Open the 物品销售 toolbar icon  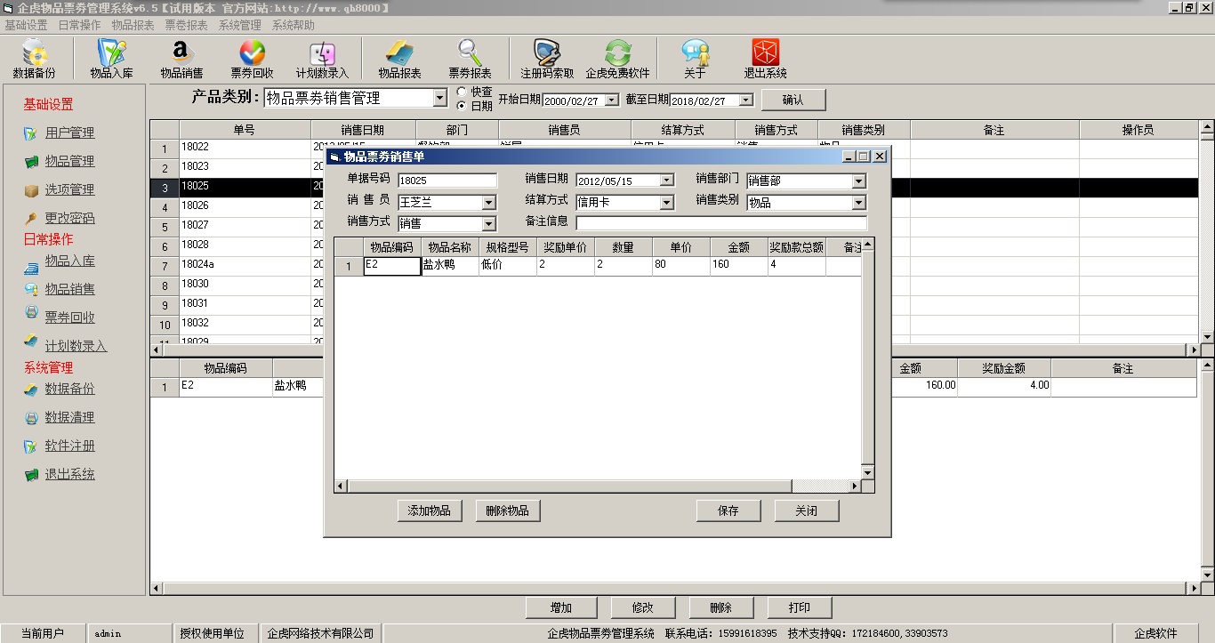tap(181, 60)
